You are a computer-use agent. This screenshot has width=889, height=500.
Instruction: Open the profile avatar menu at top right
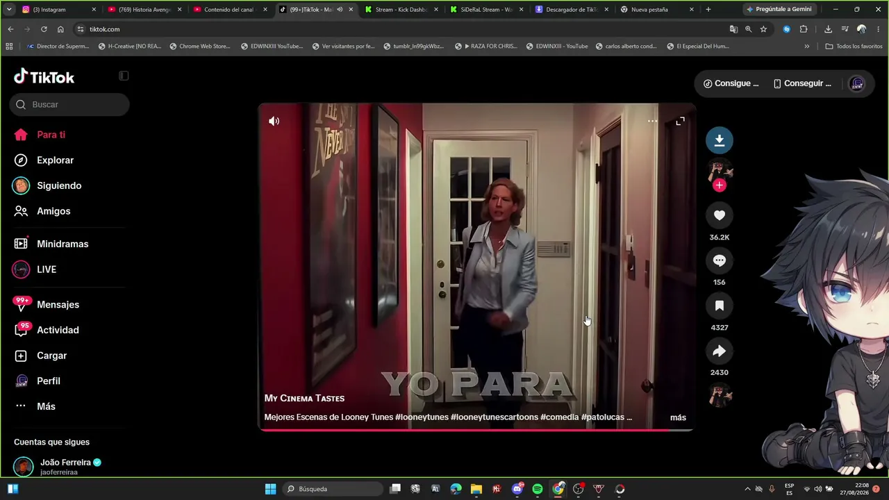(857, 83)
